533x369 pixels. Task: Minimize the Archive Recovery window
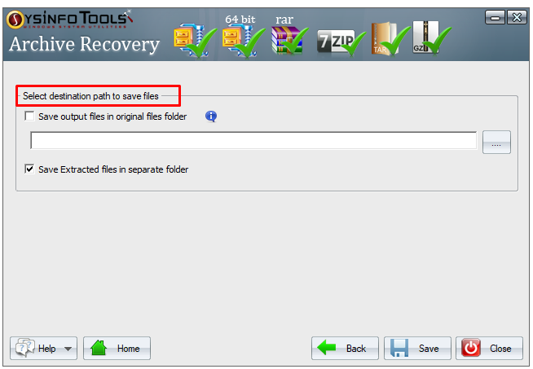tap(495, 17)
